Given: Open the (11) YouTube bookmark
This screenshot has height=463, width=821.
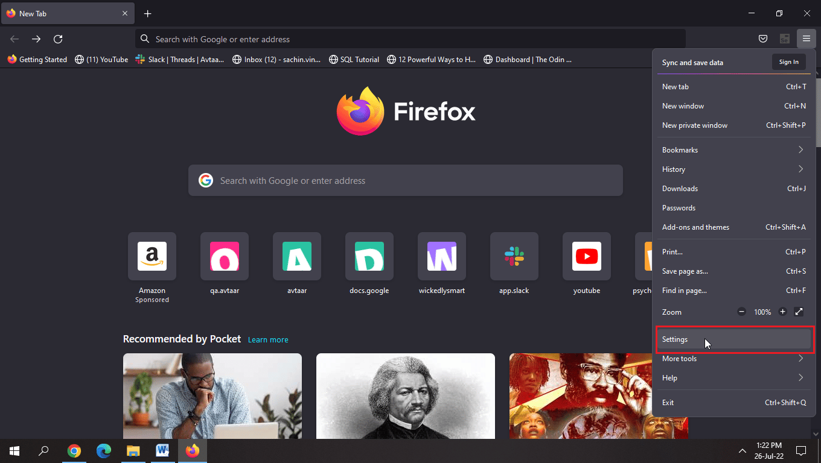Looking at the screenshot, I should pos(101,59).
